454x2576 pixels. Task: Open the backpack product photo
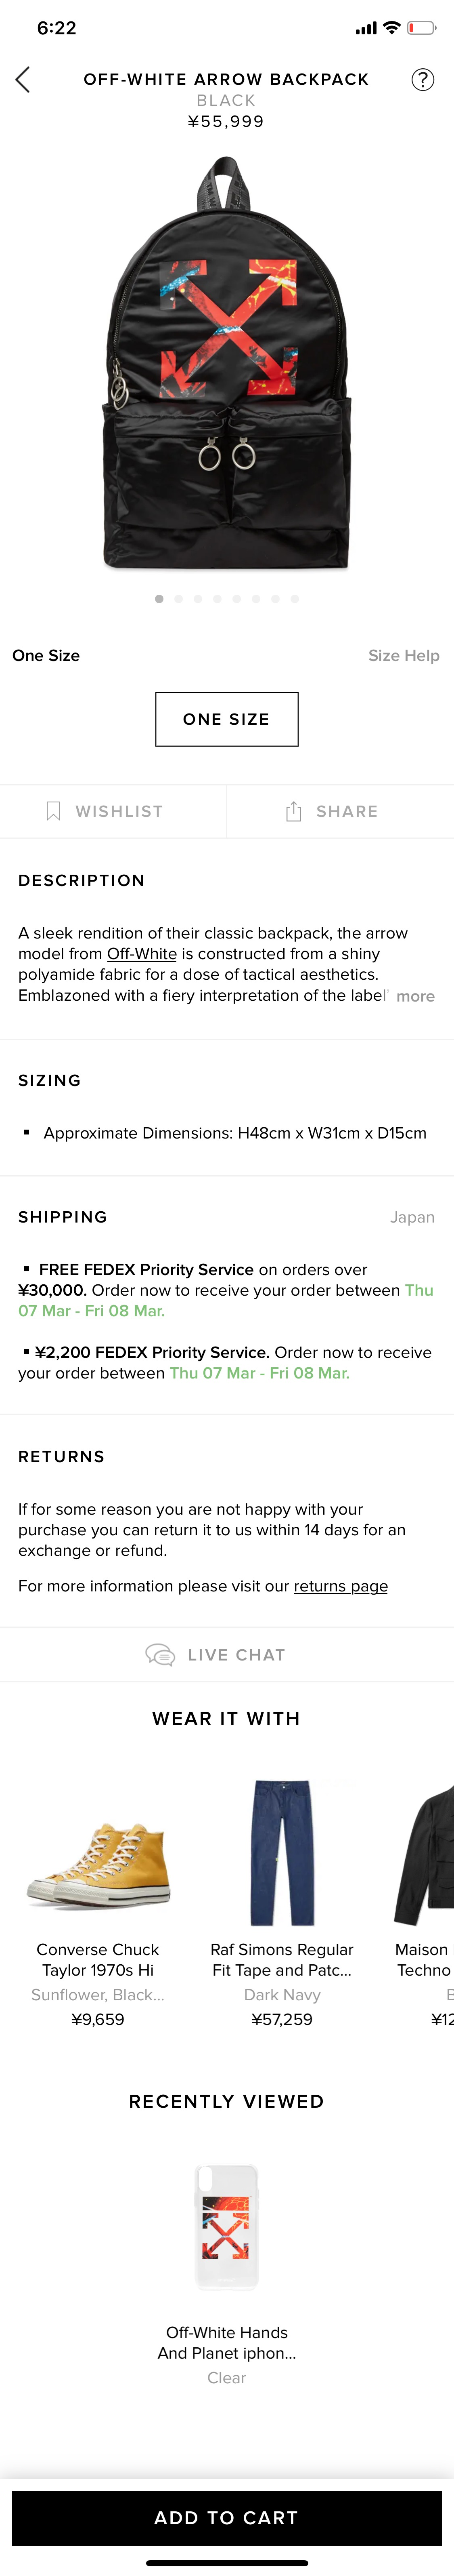point(226,364)
